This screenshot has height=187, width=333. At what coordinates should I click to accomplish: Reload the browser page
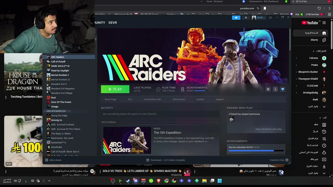(319, 8)
